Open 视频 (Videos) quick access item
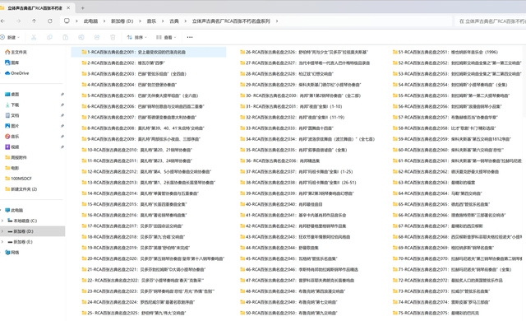 (12, 147)
